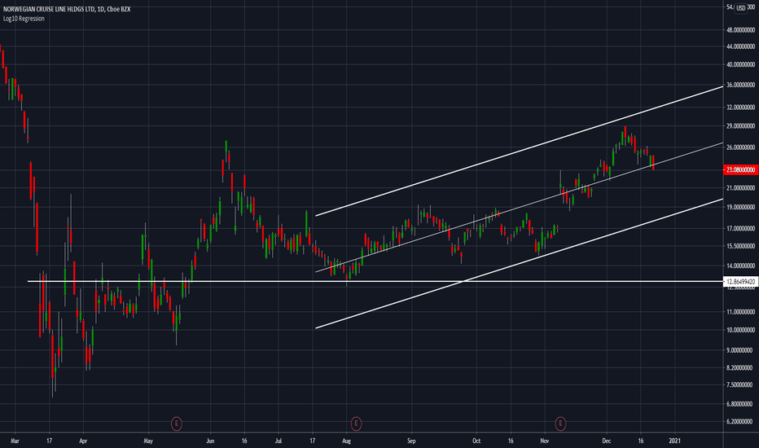The width and height of the screenshot is (759, 448).
Task: Click the 44.00000000 price axis label
Action: [x=740, y=46]
